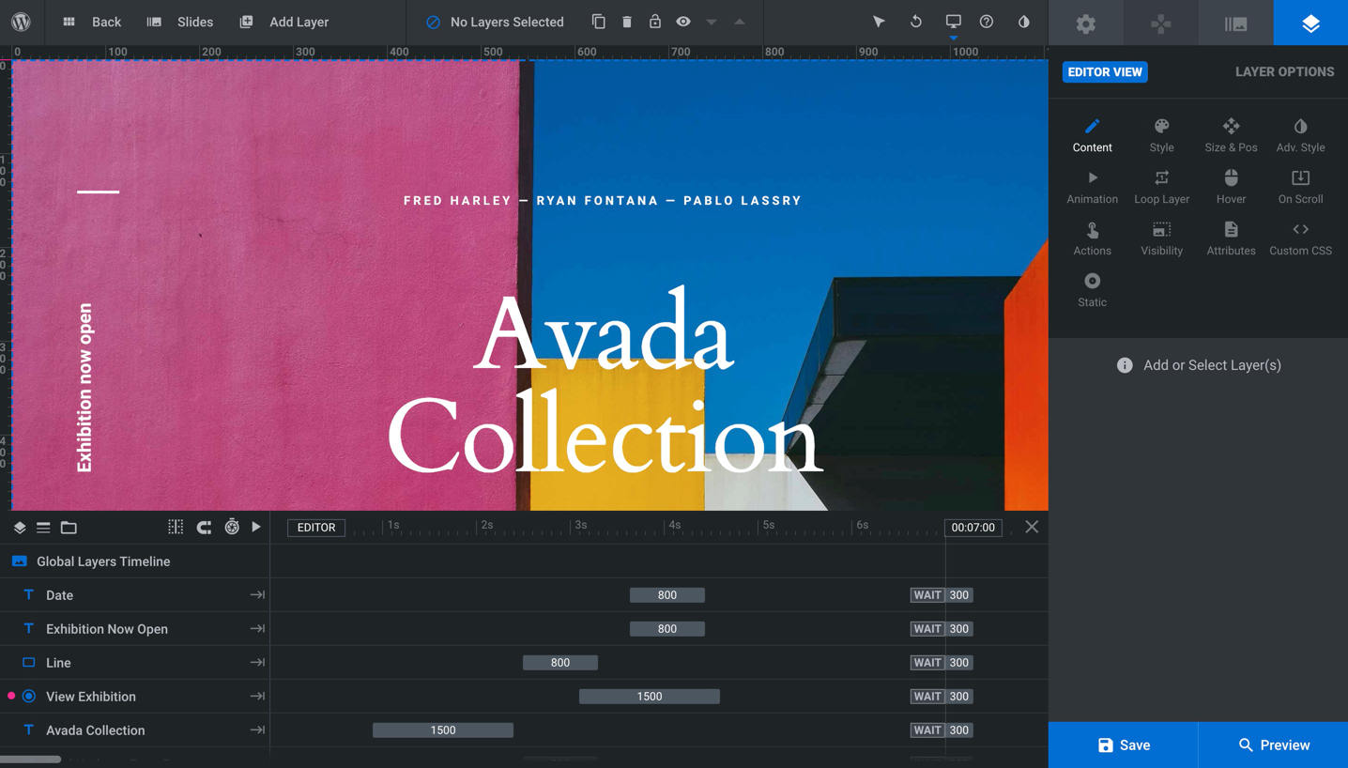Open the layer options tab
Viewport: 1348px width, 768px height.
[1311, 23]
